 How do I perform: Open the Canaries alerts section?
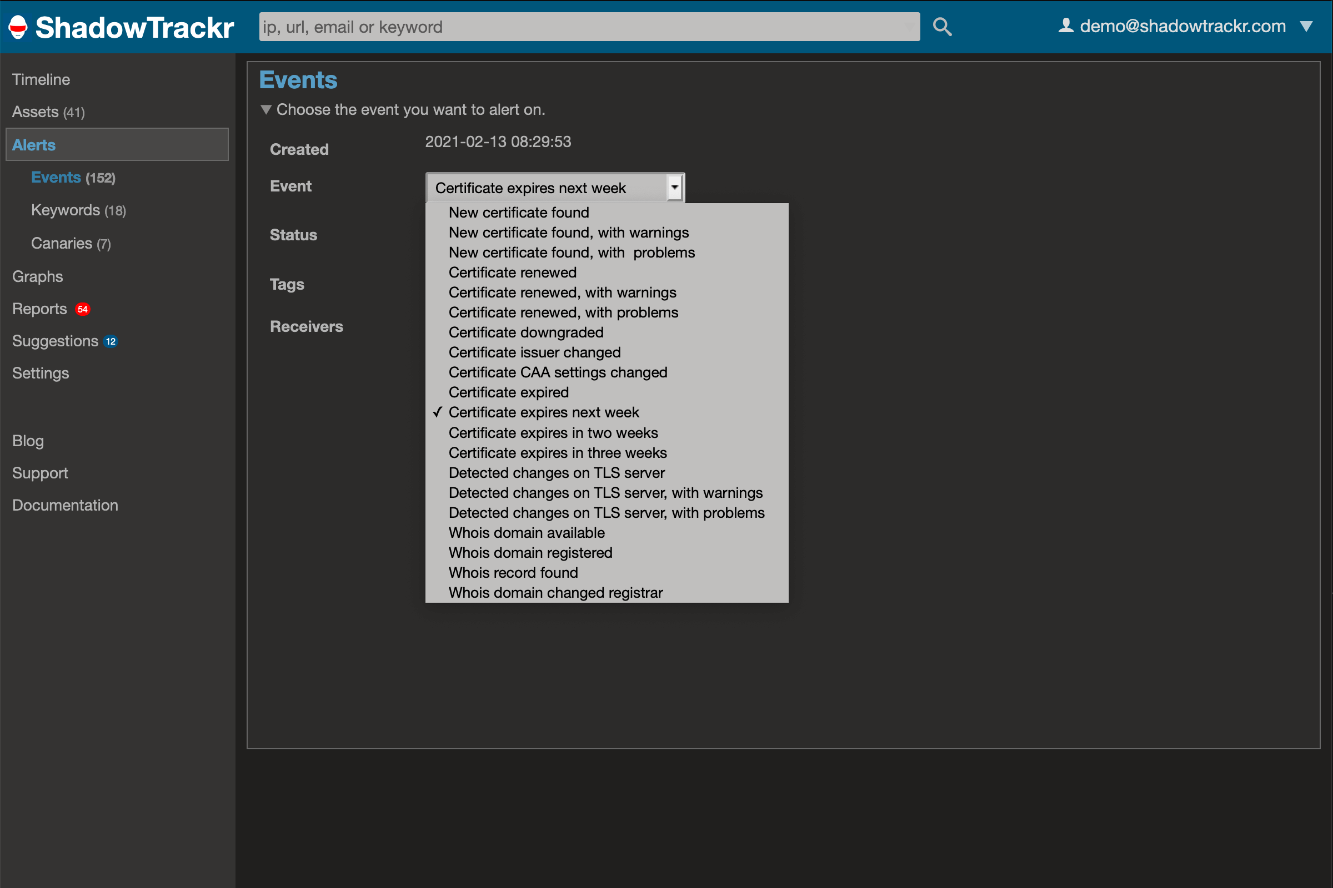click(62, 243)
